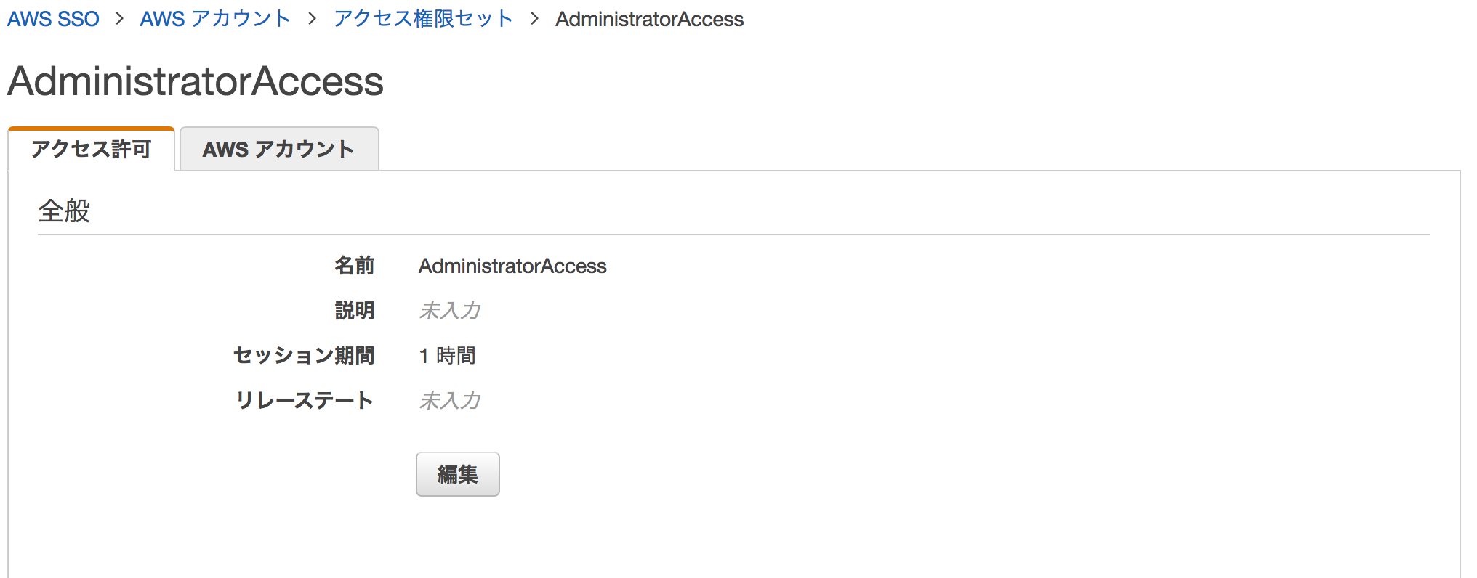Image resolution: width=1477 pixels, height=578 pixels.
Task: Click the AdministratorAccess value beside 名前
Action: click(512, 266)
